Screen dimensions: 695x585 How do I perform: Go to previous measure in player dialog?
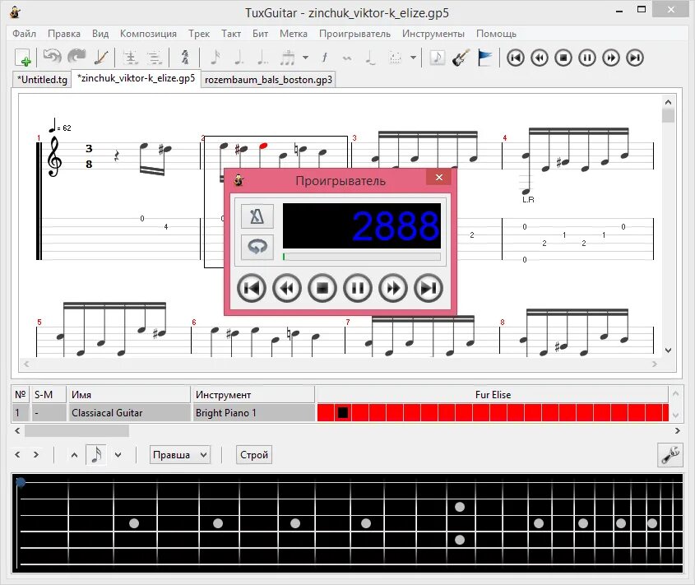point(287,288)
